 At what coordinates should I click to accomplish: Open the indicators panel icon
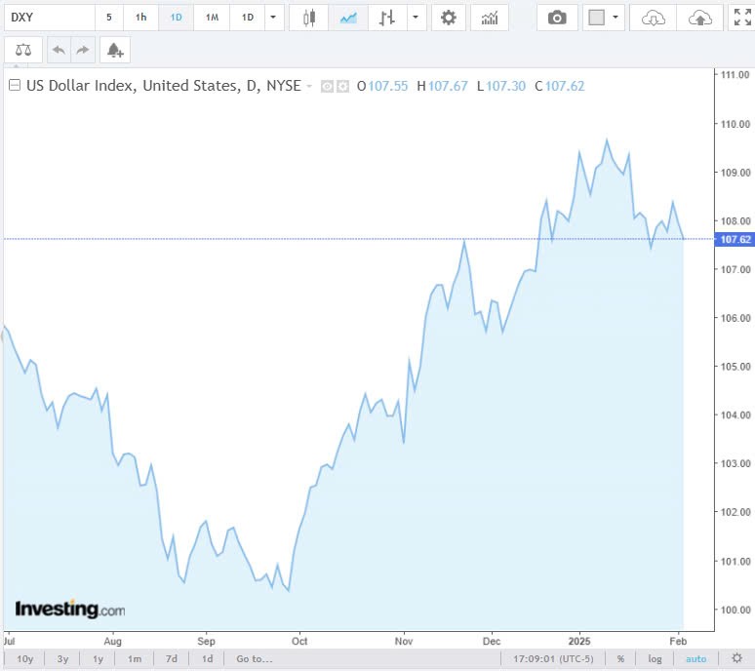tap(490, 18)
